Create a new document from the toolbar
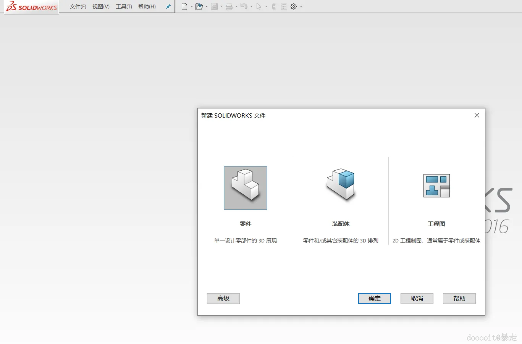The width and height of the screenshot is (522, 344). click(184, 6)
